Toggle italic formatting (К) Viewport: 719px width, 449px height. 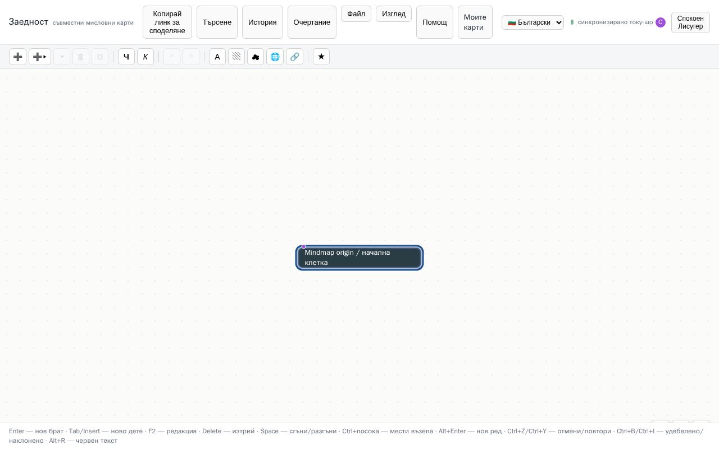tap(145, 57)
